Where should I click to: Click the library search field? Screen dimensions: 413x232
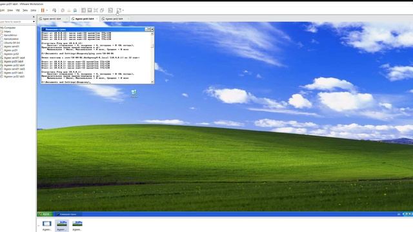[x=15, y=21]
